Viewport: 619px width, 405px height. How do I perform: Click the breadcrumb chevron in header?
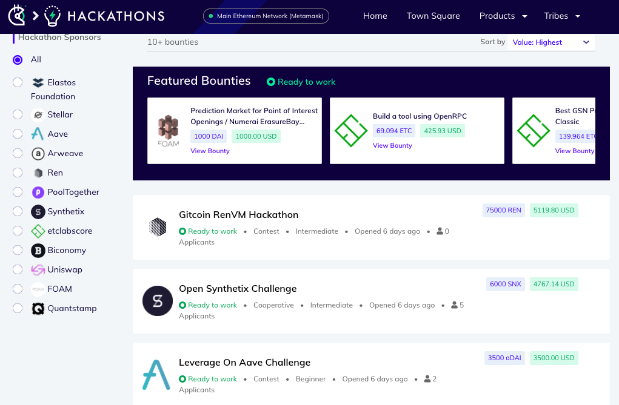(x=36, y=16)
